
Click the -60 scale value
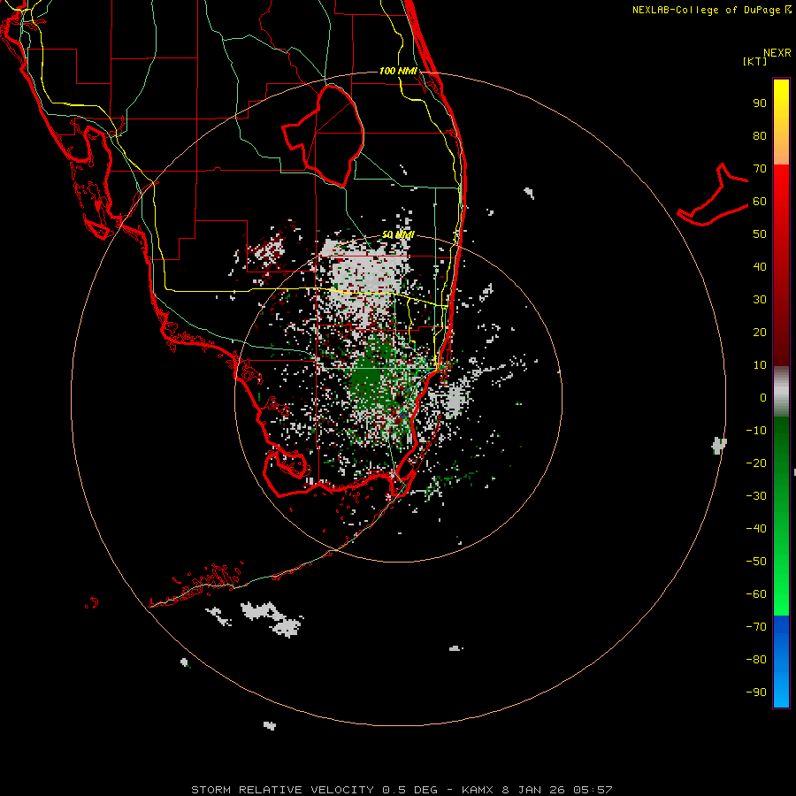point(756,594)
